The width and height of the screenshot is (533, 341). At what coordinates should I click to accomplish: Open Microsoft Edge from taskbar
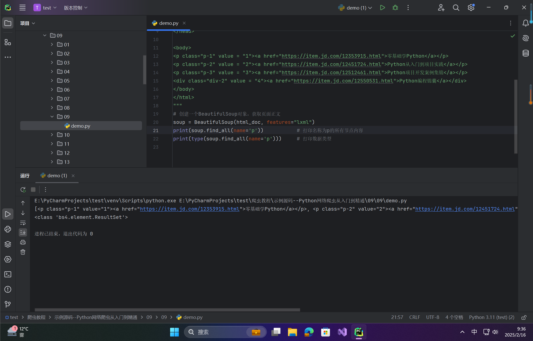tap(309, 332)
